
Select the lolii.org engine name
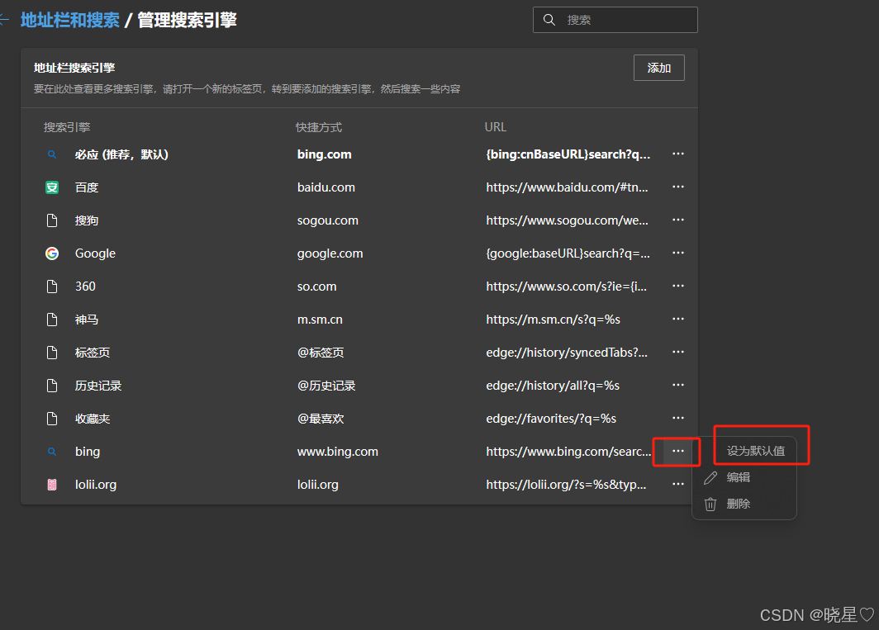click(x=96, y=485)
